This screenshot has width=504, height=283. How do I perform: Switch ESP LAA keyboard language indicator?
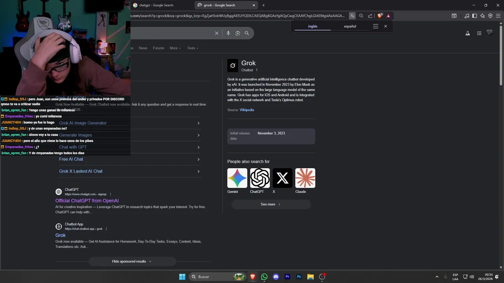point(455,277)
